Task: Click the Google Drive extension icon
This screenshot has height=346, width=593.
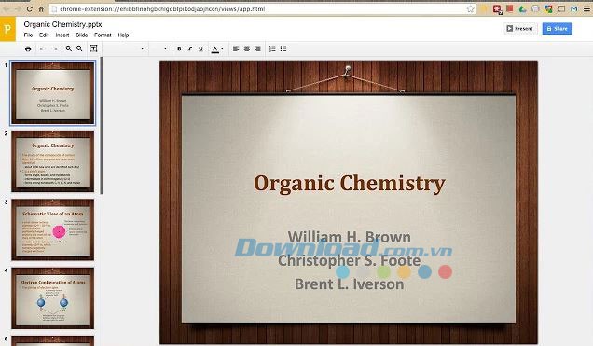Action: click(523, 9)
